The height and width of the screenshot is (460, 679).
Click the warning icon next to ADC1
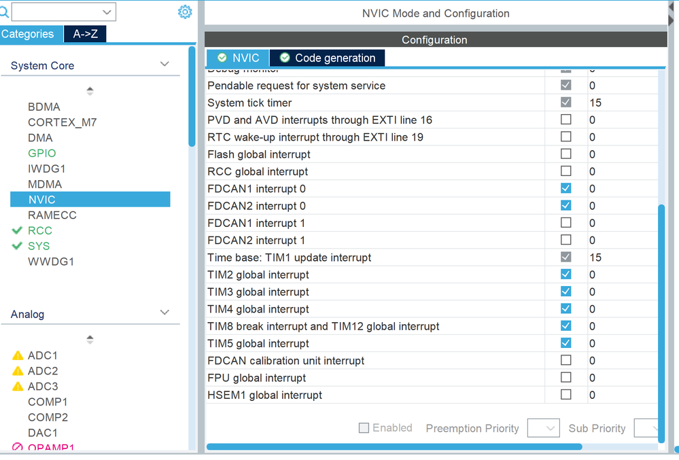click(x=18, y=355)
